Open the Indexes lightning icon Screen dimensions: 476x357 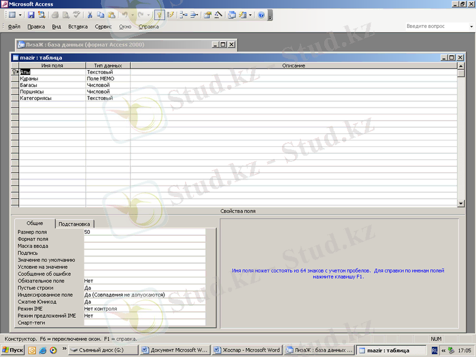(170, 15)
